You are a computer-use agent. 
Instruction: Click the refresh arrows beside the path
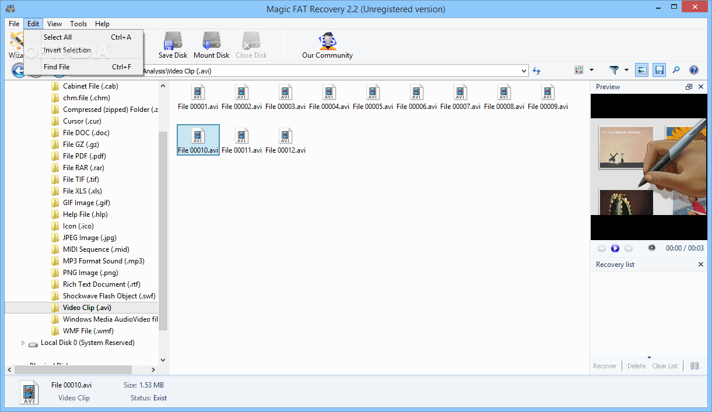(x=536, y=71)
